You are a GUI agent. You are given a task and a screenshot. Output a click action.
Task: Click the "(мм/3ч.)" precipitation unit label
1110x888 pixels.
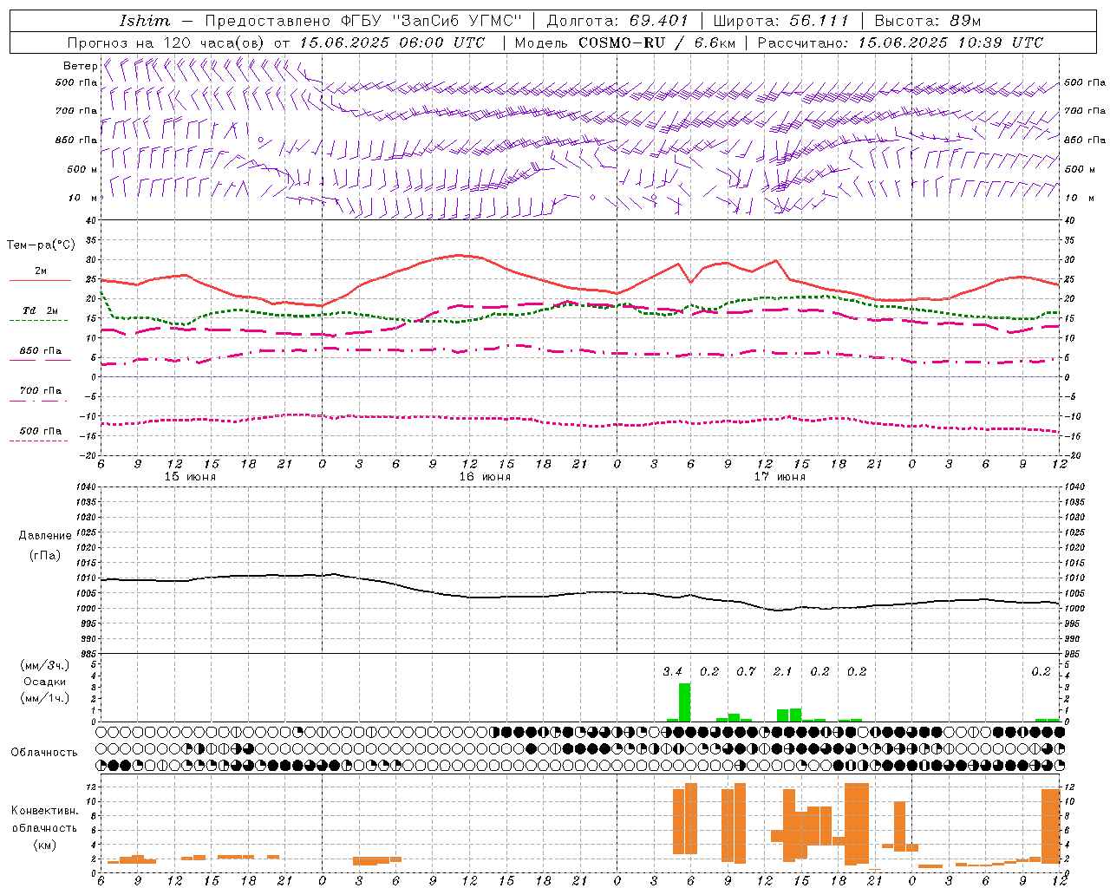(x=45, y=665)
